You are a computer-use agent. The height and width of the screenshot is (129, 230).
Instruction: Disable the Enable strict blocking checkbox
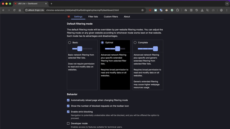coord(68,112)
